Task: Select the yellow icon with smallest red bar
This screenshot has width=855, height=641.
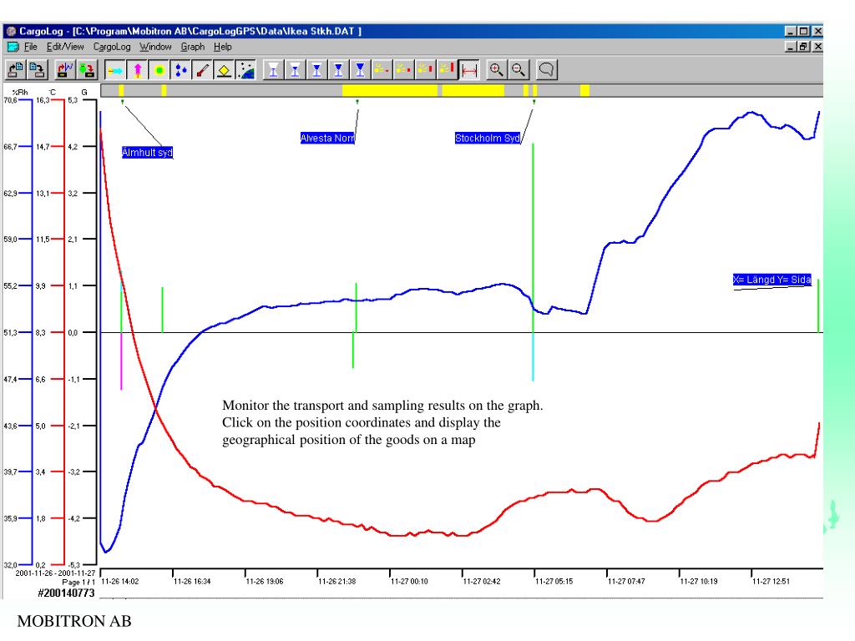Action: 382,70
